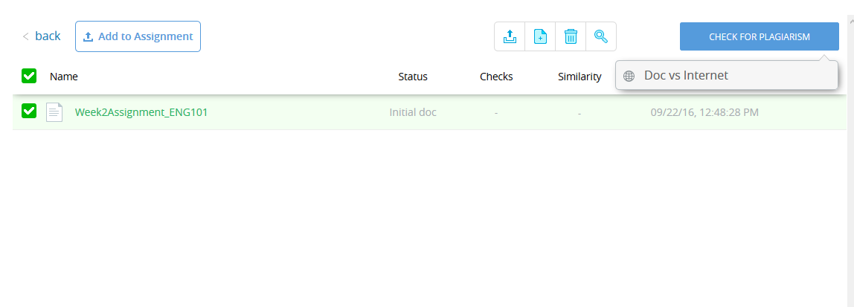Choose Doc vs Internet option
854x307 pixels.
(727, 75)
